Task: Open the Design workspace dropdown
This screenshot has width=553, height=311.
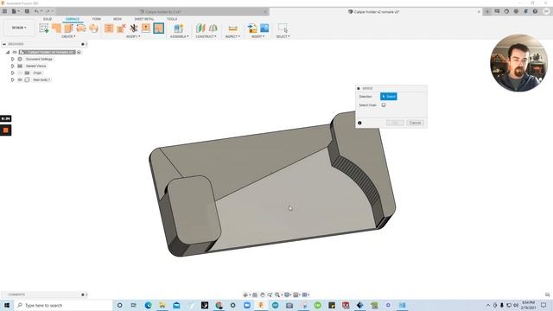Action: point(19,28)
